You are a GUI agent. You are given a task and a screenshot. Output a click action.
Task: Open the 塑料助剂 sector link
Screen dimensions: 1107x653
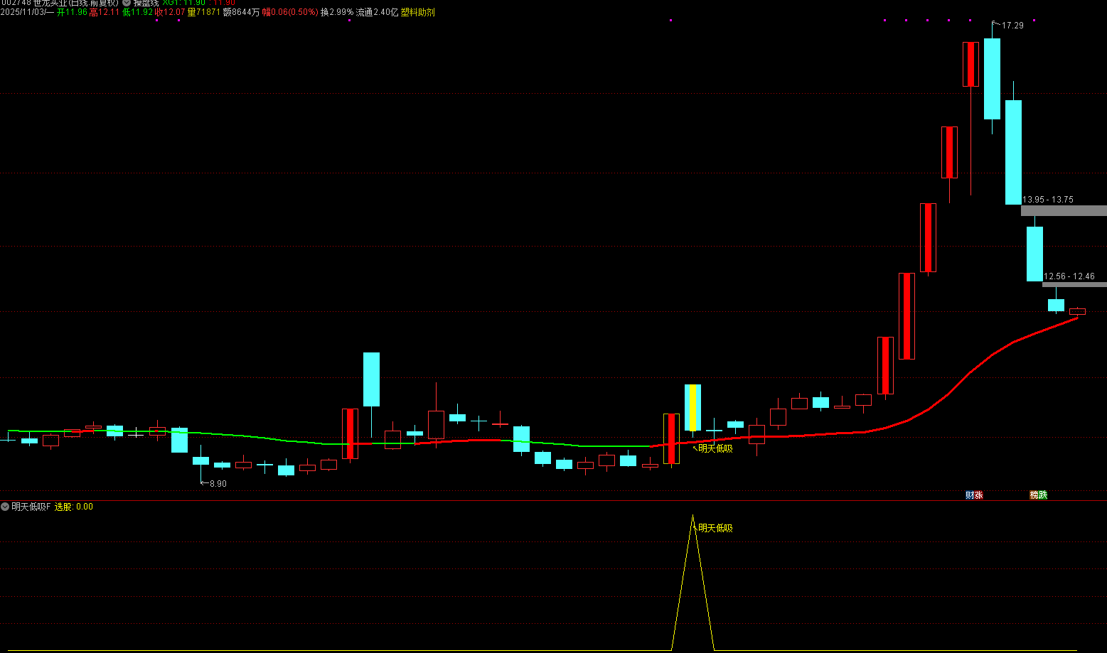[418, 12]
